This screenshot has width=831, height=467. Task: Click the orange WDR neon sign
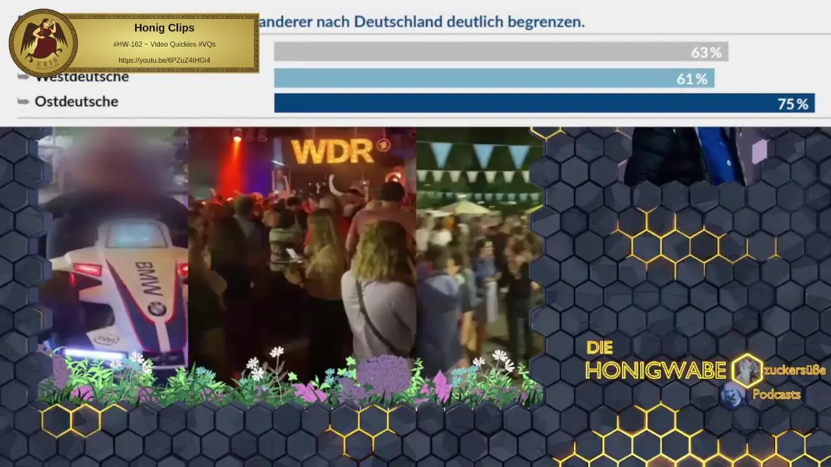[332, 152]
